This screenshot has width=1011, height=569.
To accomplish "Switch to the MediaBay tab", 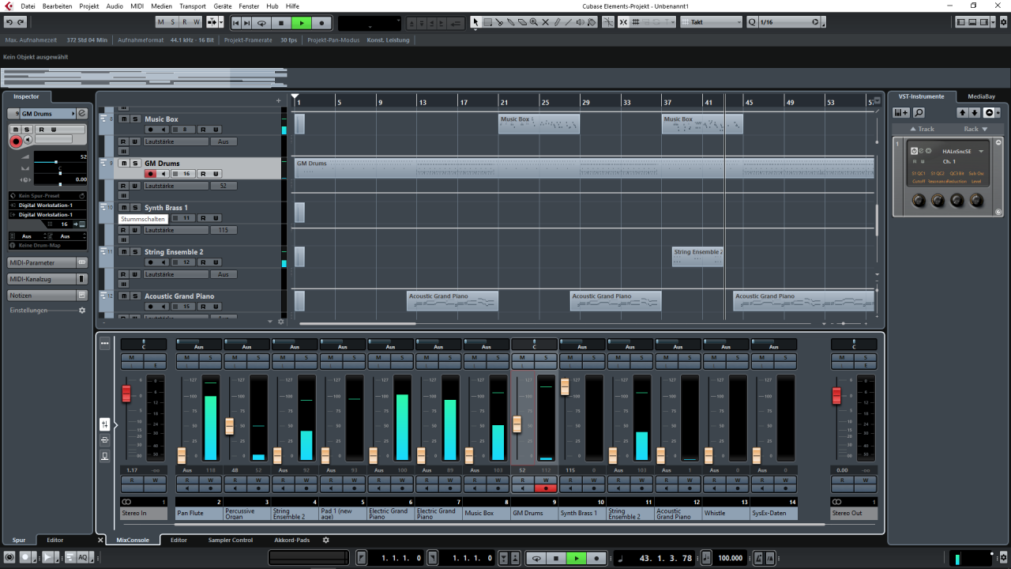I will tap(981, 96).
